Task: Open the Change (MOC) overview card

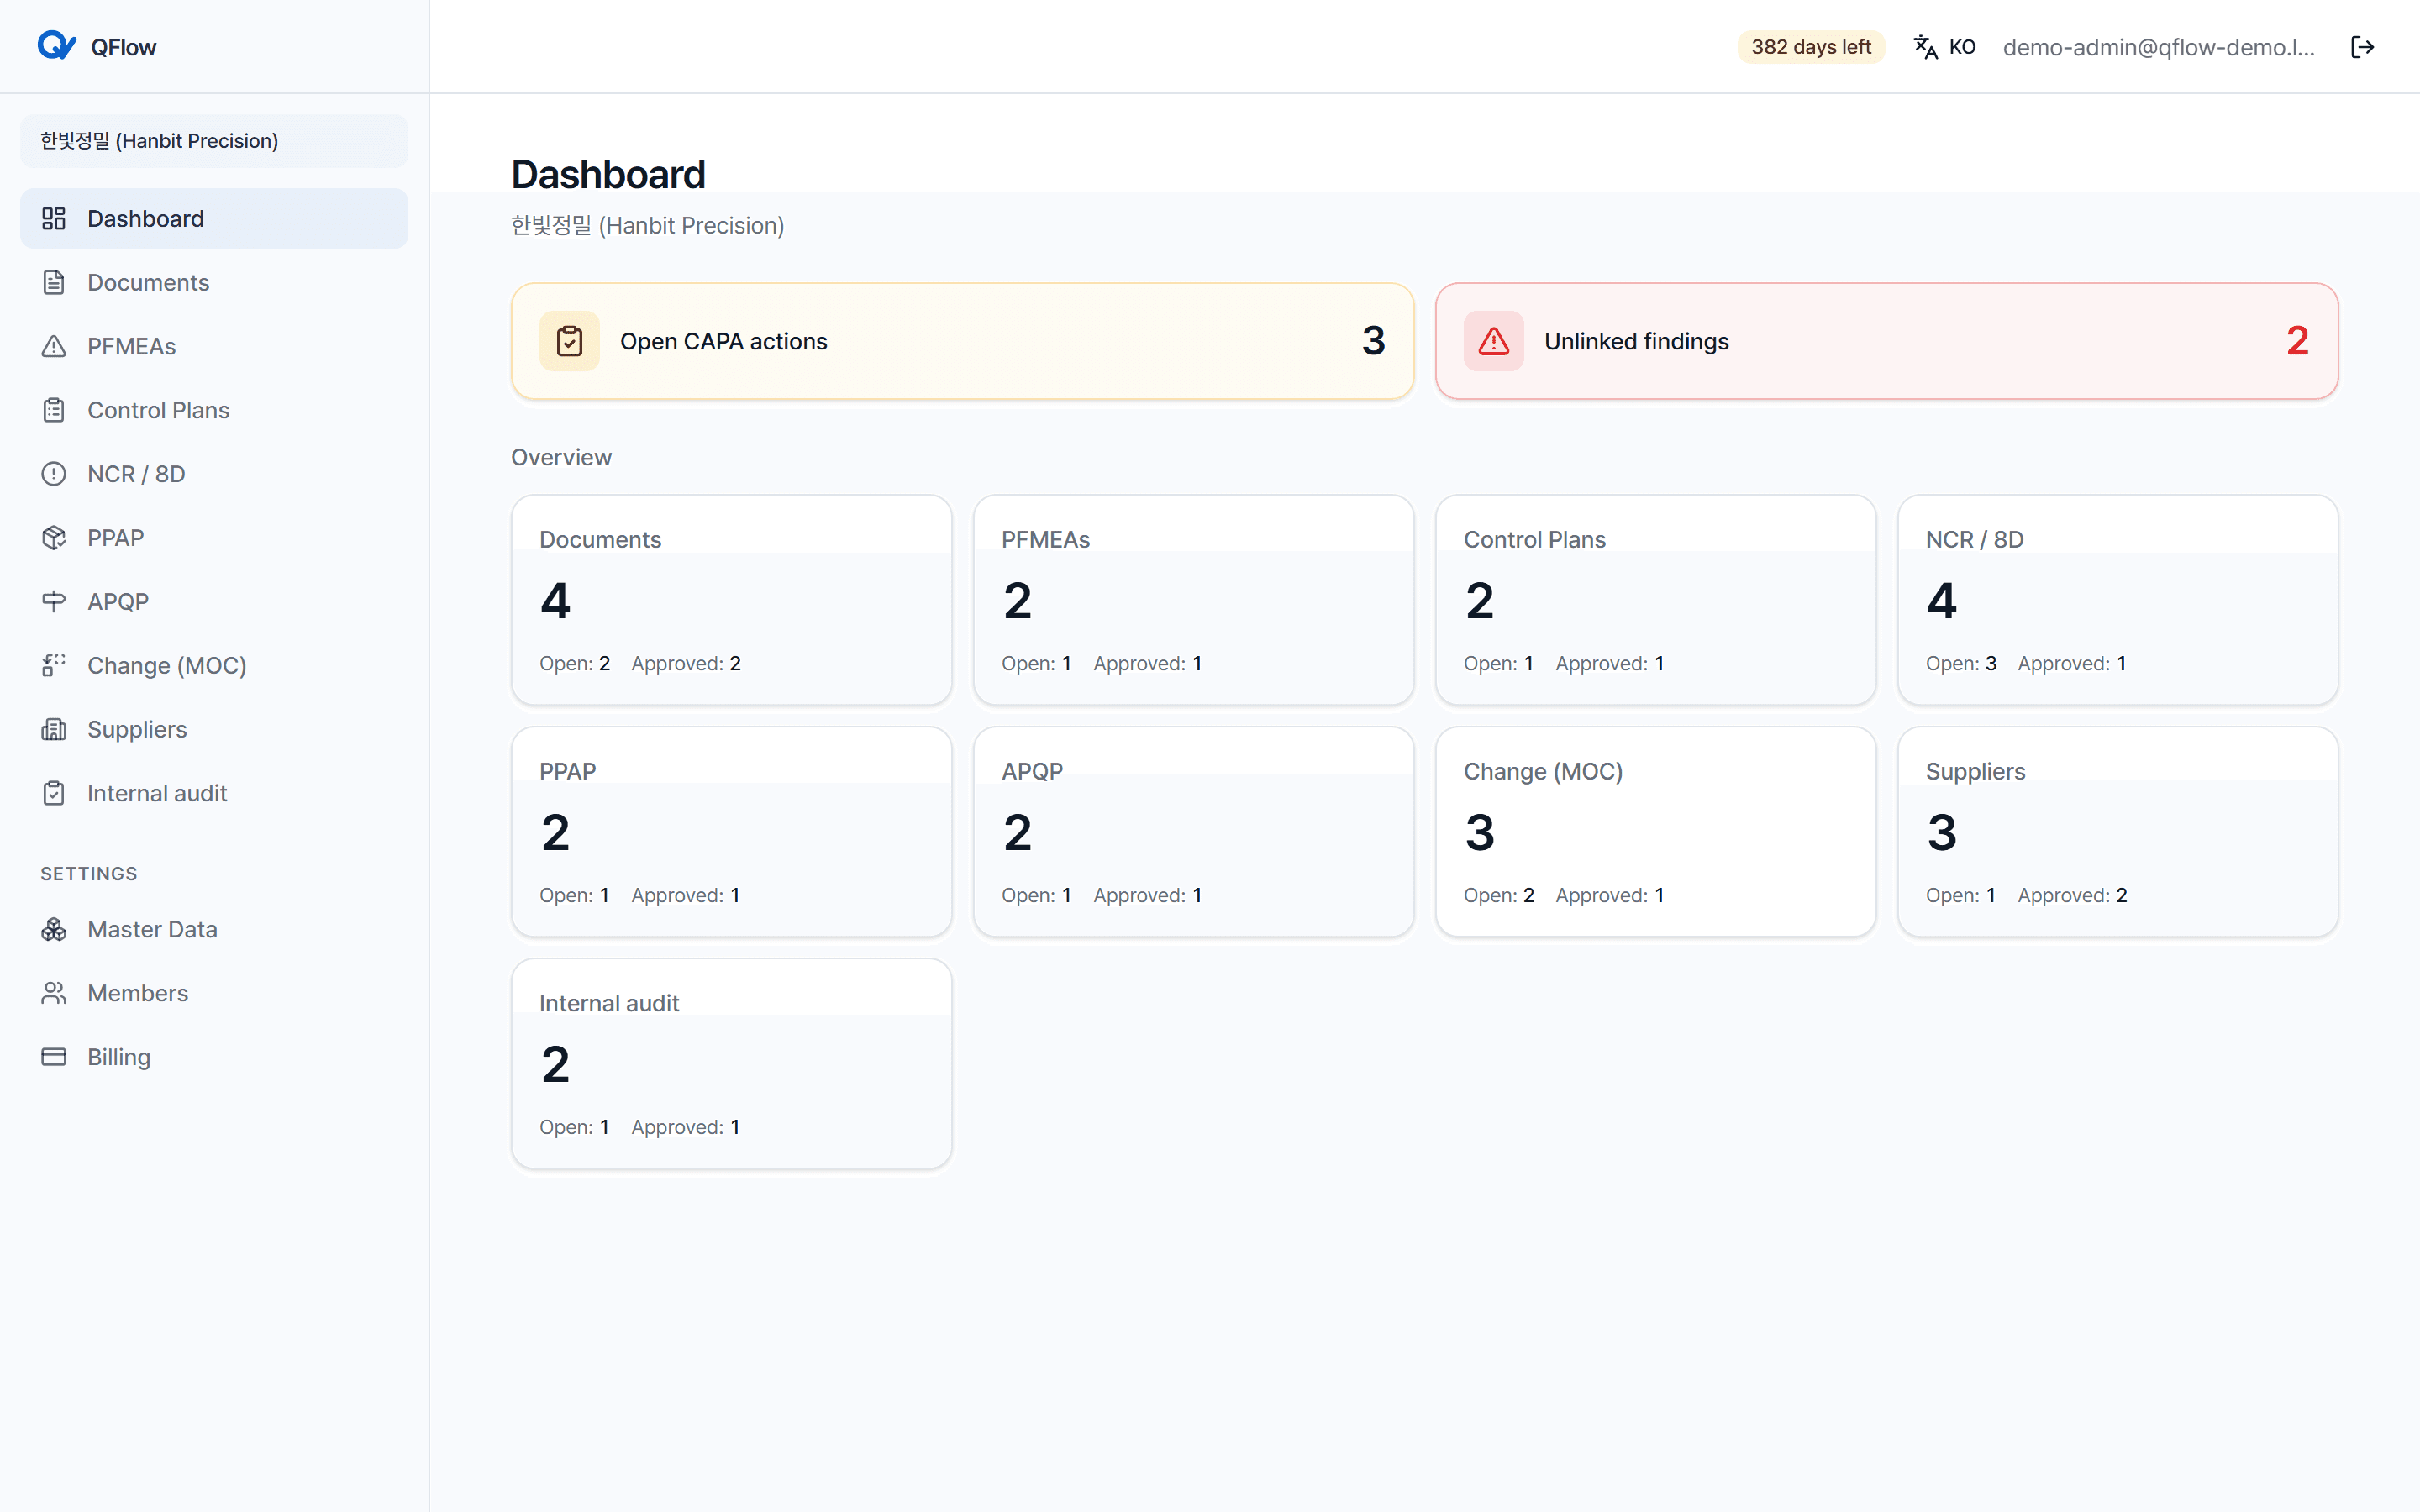Action: pyautogui.click(x=1655, y=832)
